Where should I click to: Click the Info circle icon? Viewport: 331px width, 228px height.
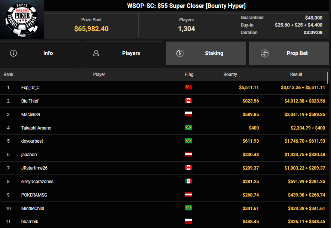pos(14,53)
